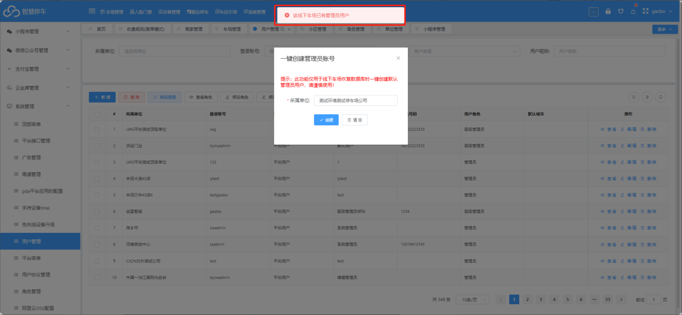This screenshot has width=682, height=315.
Task: Expand the 微信公众号管理 sidebar menu
Action: (x=40, y=50)
